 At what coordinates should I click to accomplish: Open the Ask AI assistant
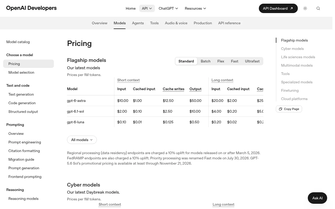[x=317, y=198]
